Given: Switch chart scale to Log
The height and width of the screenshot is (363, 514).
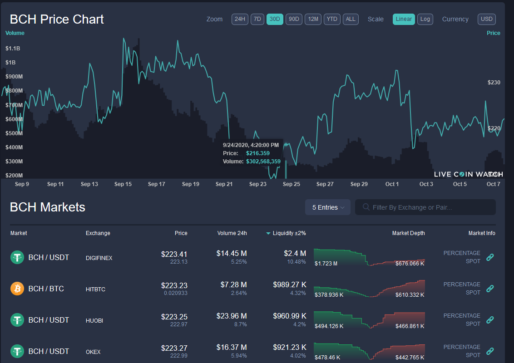Looking at the screenshot, I should pos(425,19).
